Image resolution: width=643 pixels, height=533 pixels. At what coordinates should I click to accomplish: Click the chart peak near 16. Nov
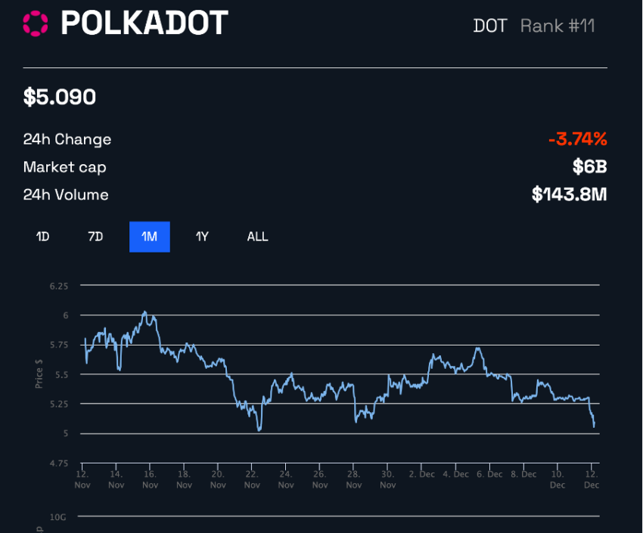[x=144, y=312]
